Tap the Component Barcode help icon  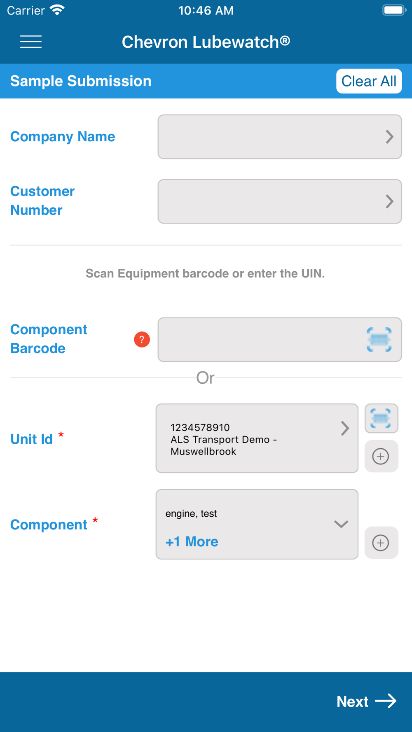click(x=142, y=340)
